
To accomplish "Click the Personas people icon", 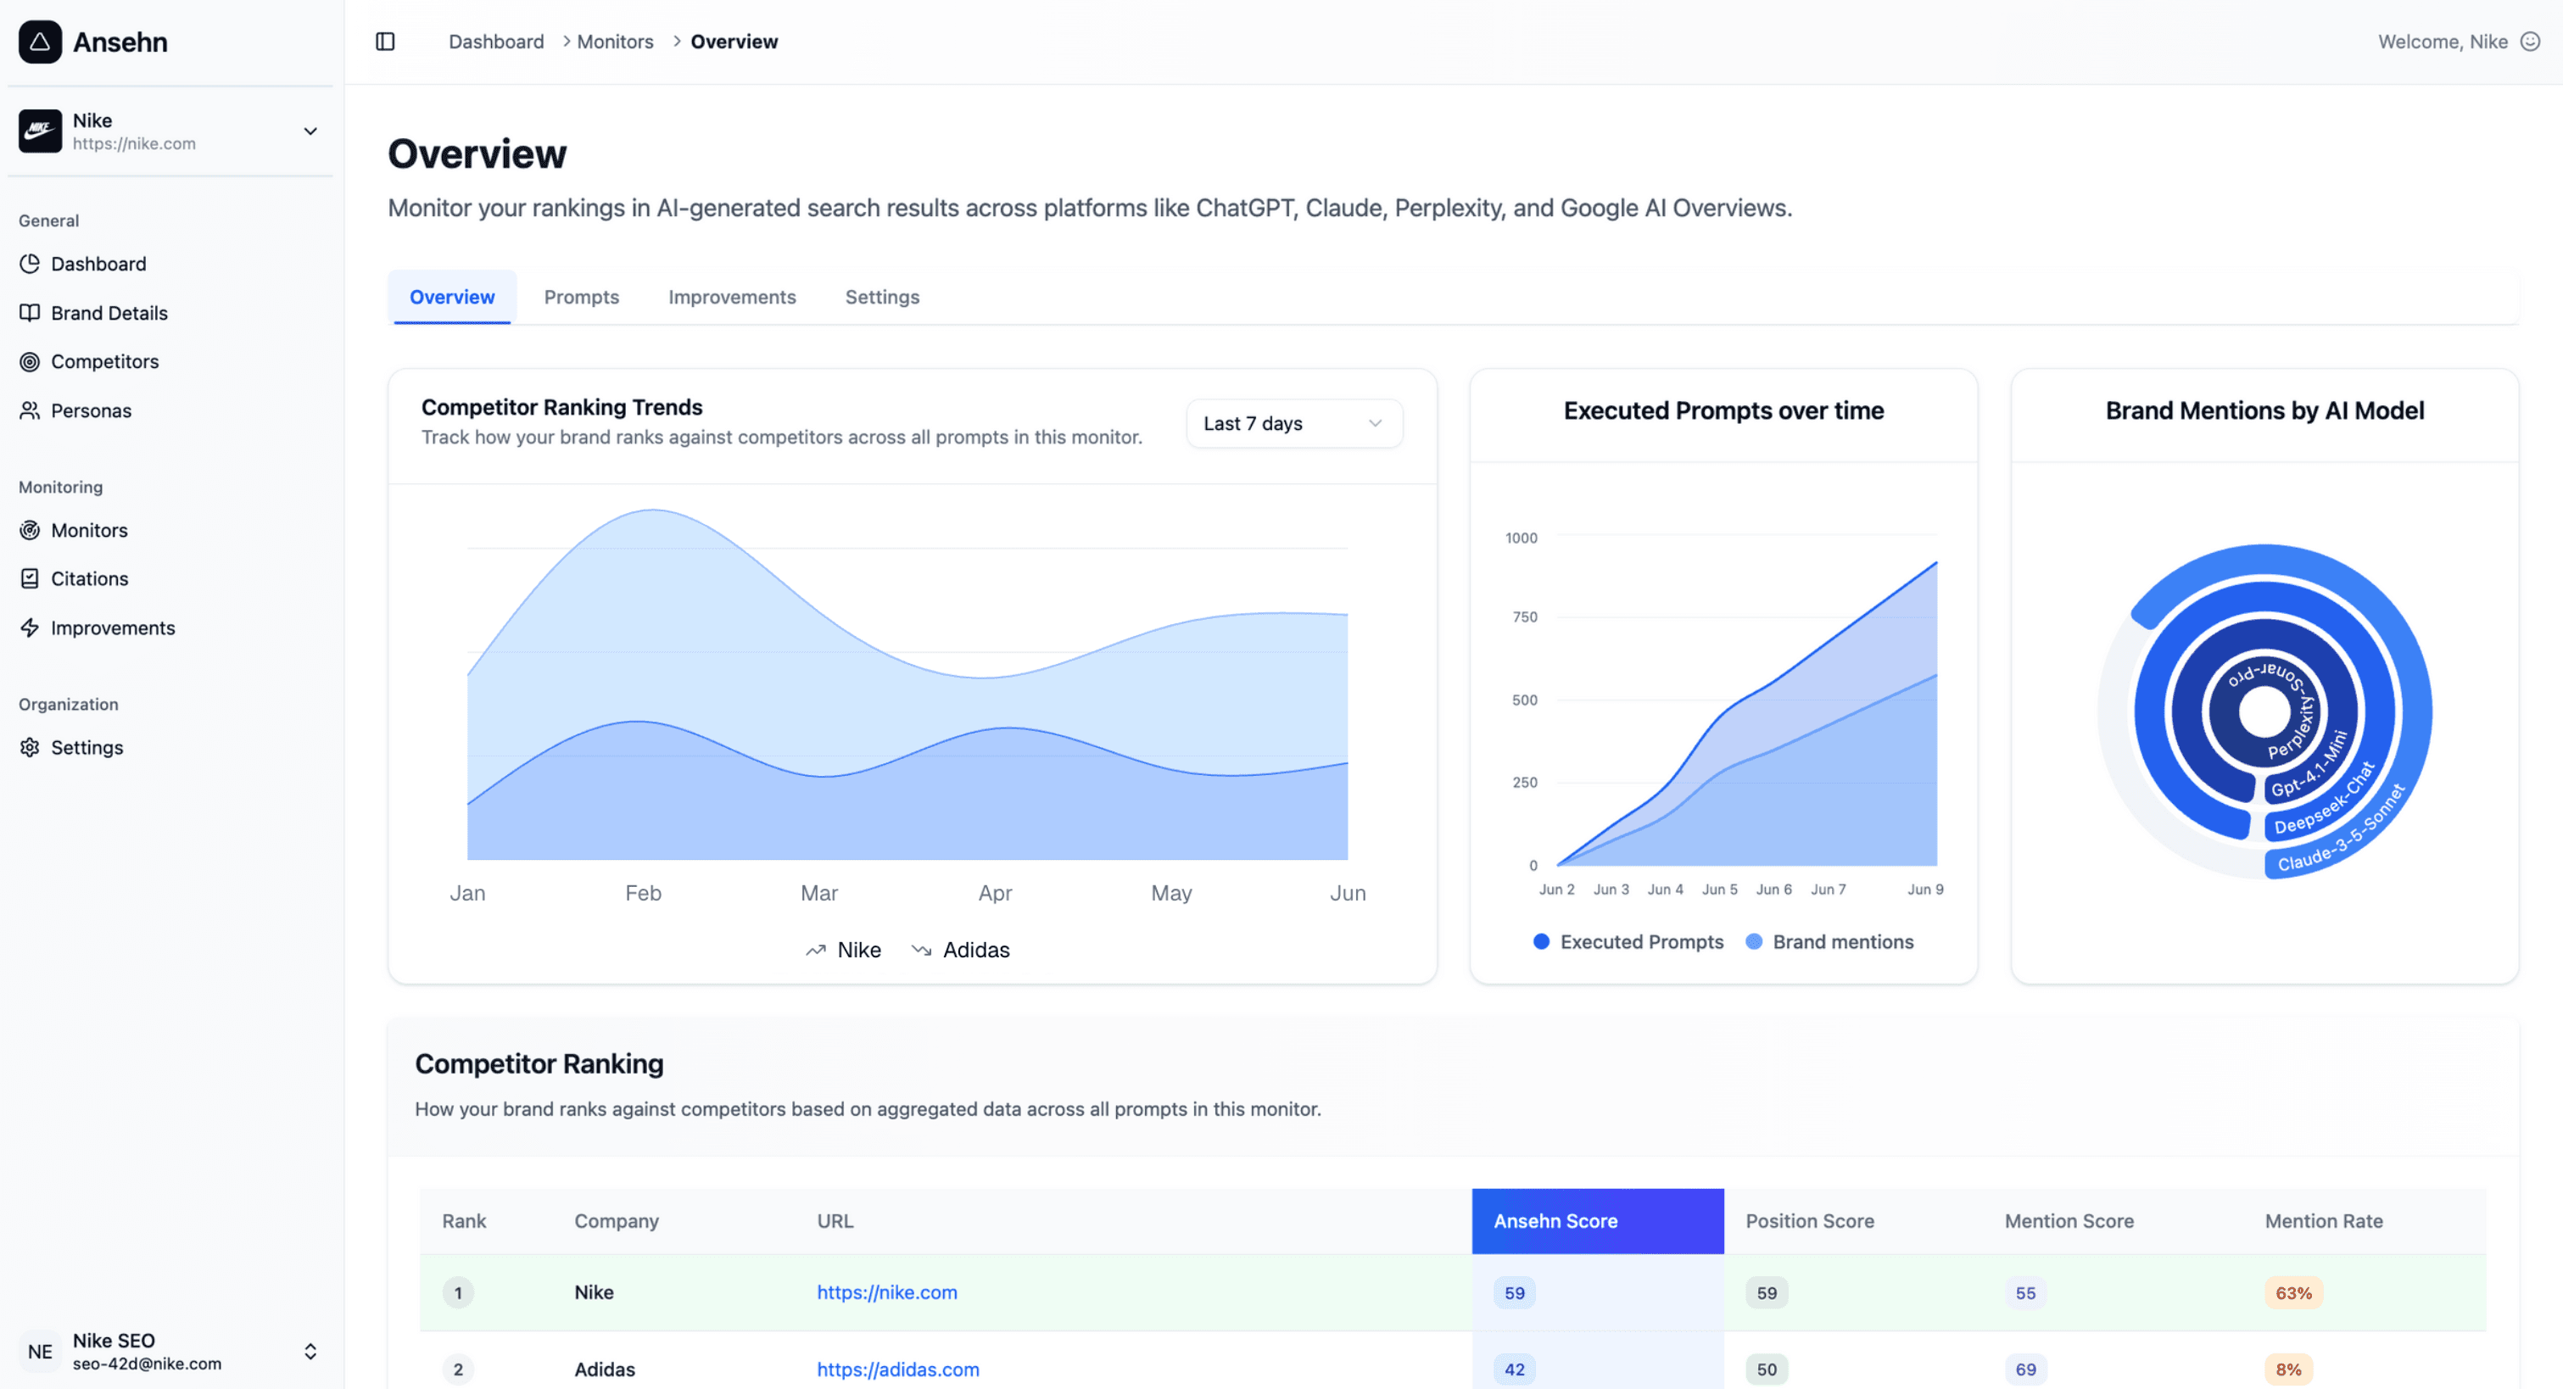I will [30, 410].
